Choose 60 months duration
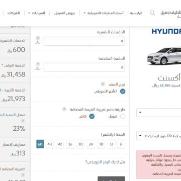This screenshot has height=181, width=181. pyautogui.click(x=40, y=144)
